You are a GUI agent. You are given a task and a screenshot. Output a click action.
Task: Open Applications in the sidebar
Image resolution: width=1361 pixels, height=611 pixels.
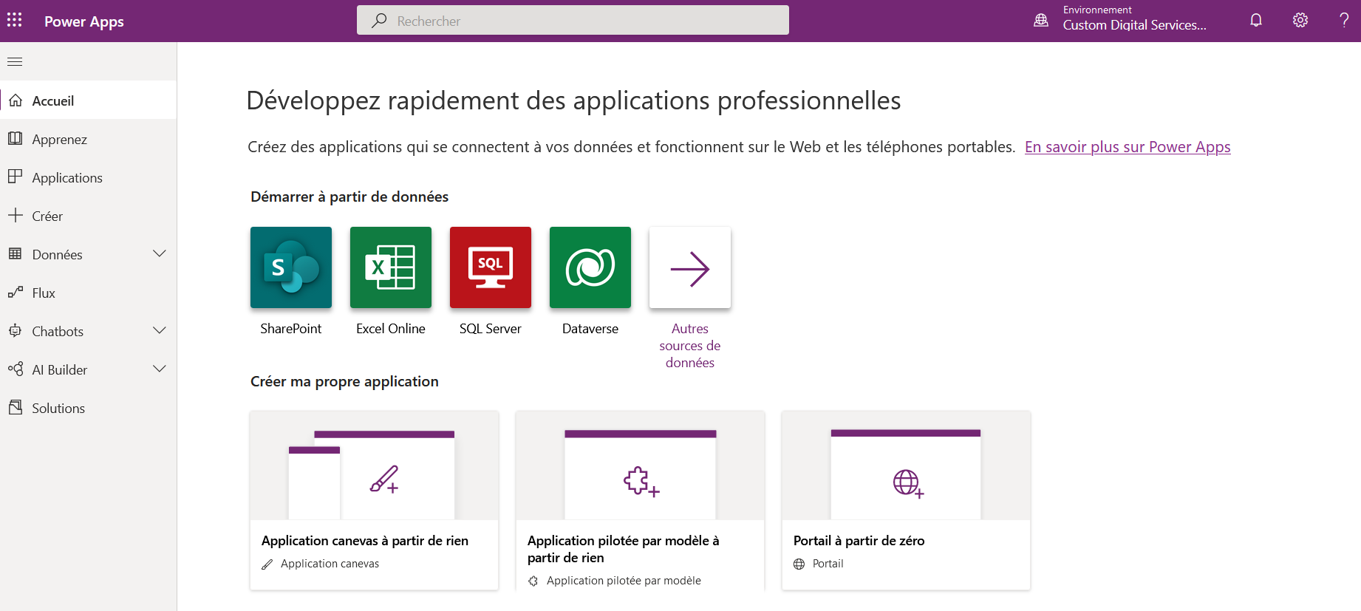pos(89,177)
